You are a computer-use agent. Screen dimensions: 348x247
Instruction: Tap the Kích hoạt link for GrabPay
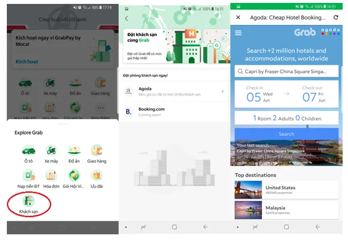coord(27,62)
